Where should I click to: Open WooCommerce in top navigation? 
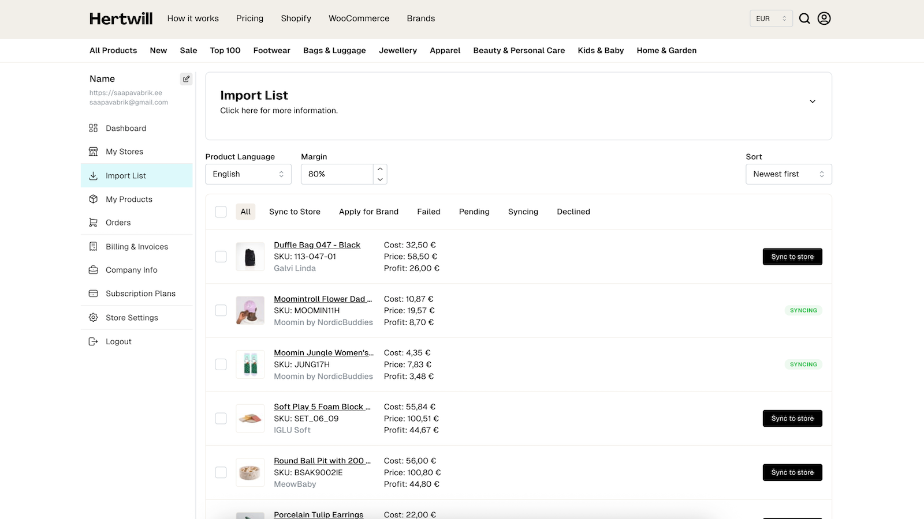click(x=359, y=18)
